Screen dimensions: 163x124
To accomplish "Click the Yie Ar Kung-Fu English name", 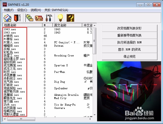I will pyautogui.click(x=65, y=105).
